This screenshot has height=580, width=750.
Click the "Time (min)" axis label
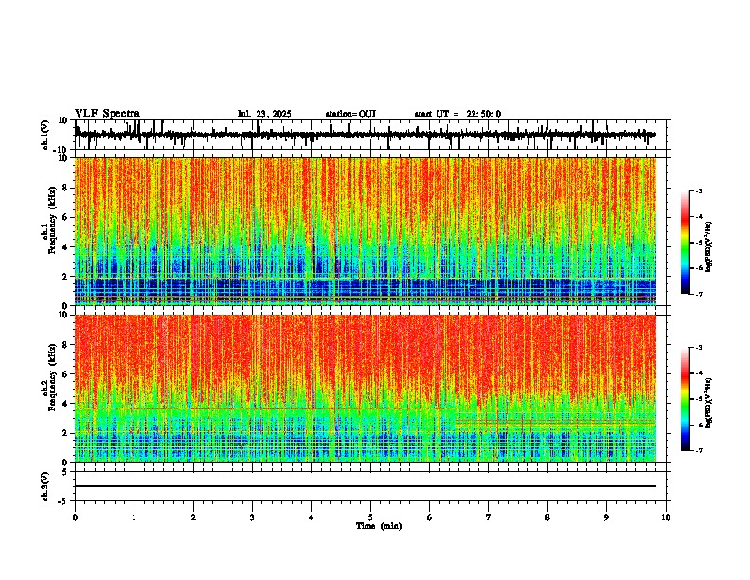(x=379, y=526)
